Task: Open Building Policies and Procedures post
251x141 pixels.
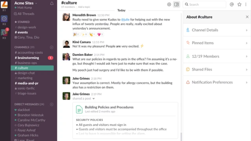Action: [109, 107]
